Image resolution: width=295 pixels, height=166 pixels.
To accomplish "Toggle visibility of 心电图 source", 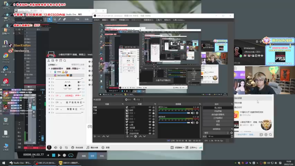I will [150, 107].
